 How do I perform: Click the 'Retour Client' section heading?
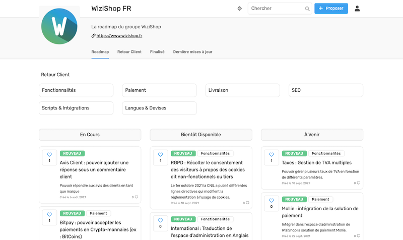55,75
